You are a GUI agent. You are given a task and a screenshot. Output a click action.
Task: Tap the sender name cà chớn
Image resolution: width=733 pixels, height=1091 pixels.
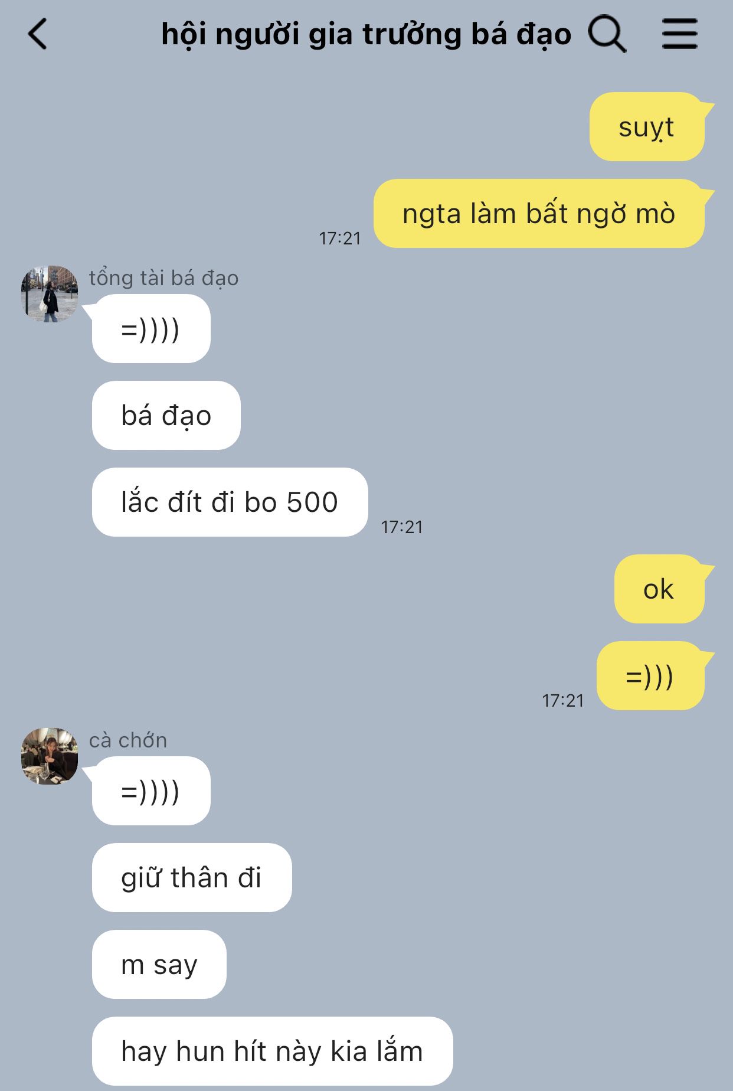coord(128,740)
